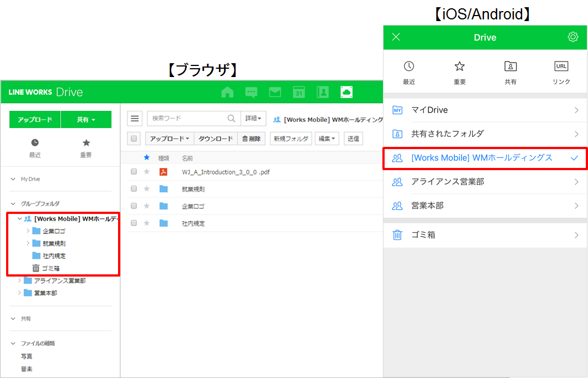
Task: Toggle the select-all checkbox in toolbar
Action: pos(134,139)
